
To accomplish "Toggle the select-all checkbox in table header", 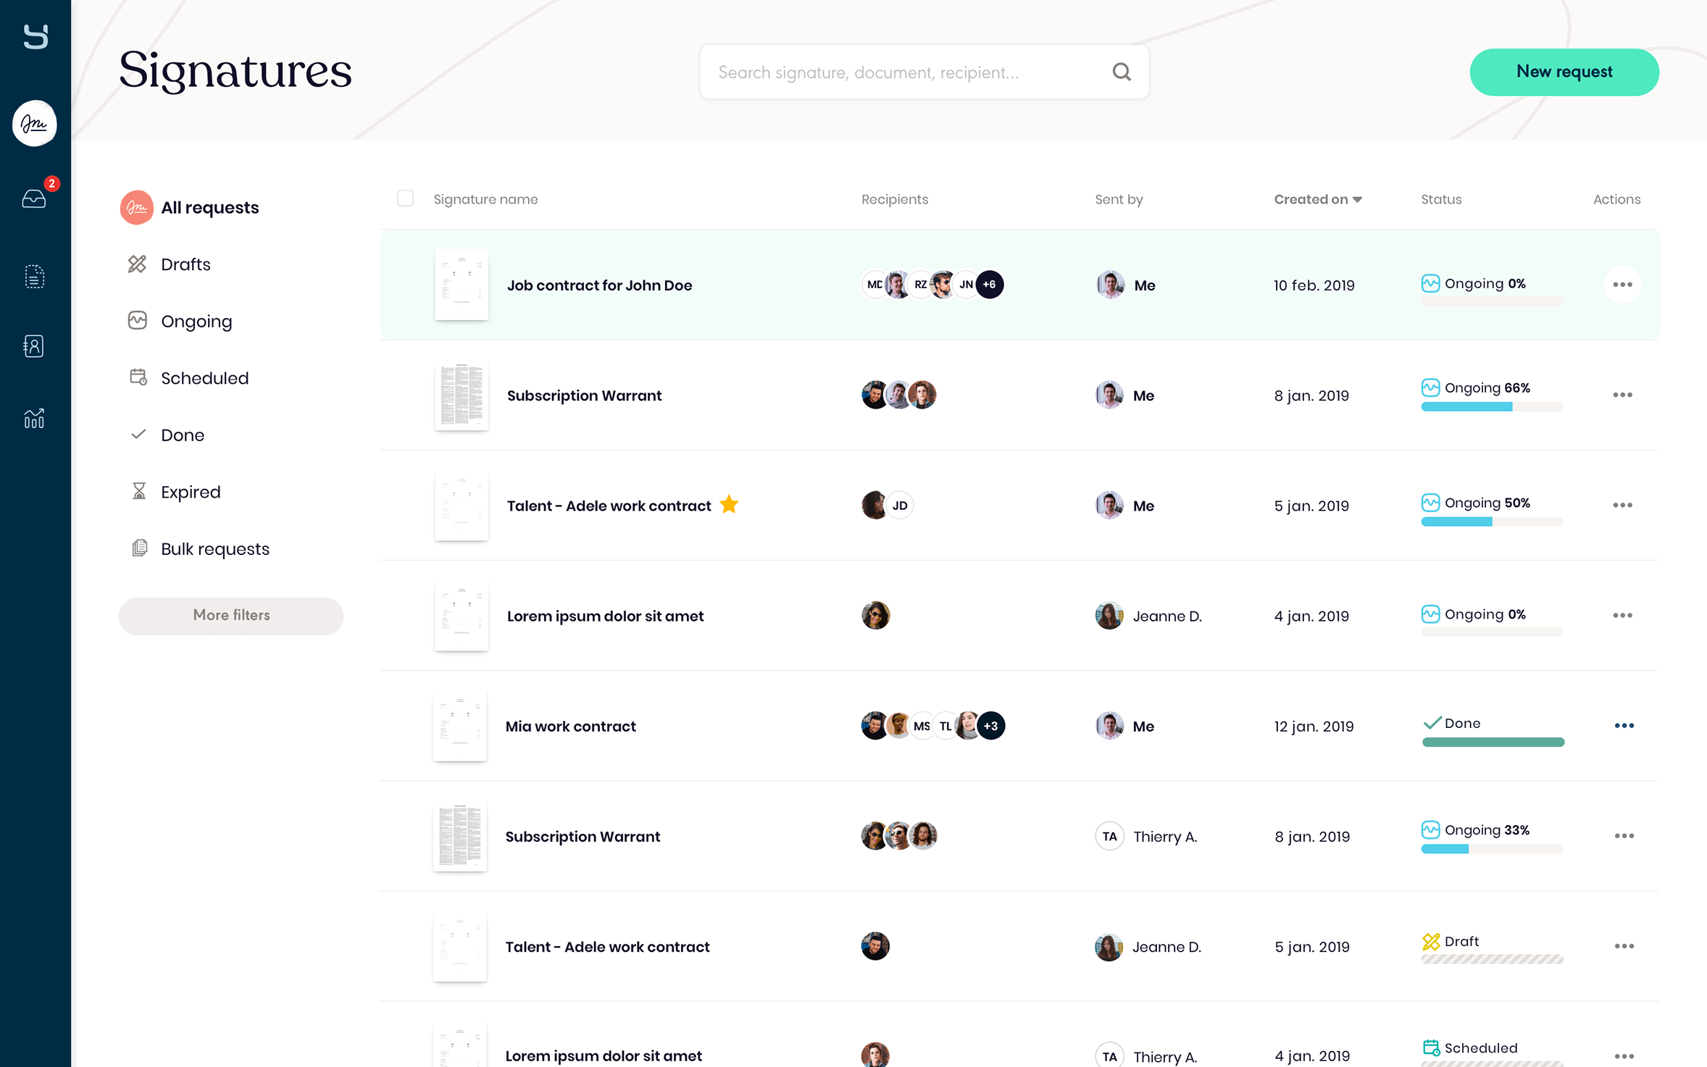I will (x=404, y=198).
